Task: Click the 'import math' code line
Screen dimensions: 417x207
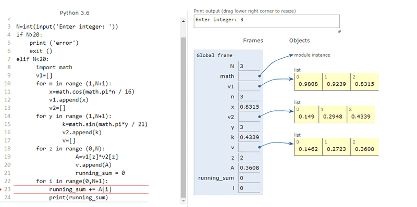Action: [54, 68]
